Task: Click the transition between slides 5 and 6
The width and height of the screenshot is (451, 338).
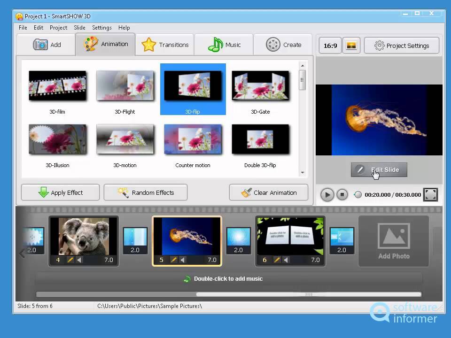Action: coord(239,240)
